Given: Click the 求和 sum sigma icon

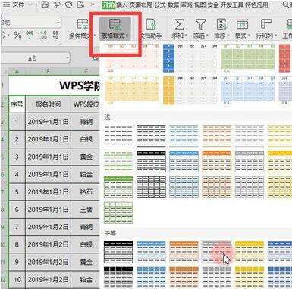Looking at the screenshot, I should tap(179, 24).
